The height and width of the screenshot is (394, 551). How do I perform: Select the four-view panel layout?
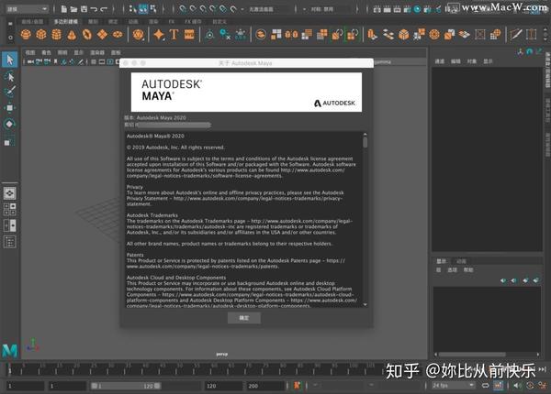[x=10, y=209]
